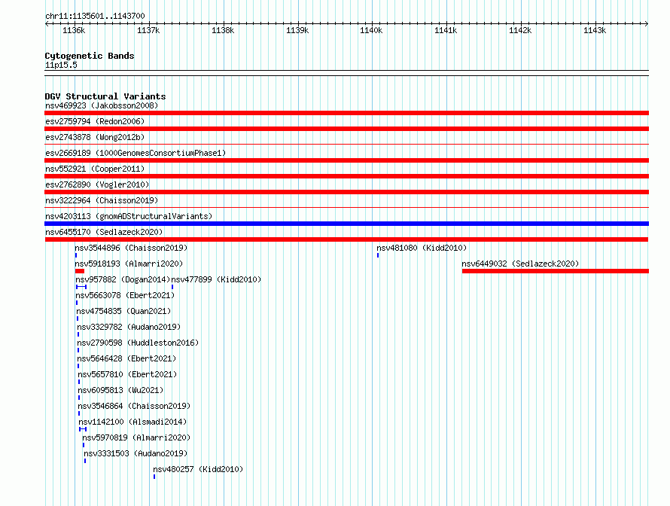
Task: Select the nsv6455170 (Sedlazeck2020) label
Action: [x=104, y=232]
